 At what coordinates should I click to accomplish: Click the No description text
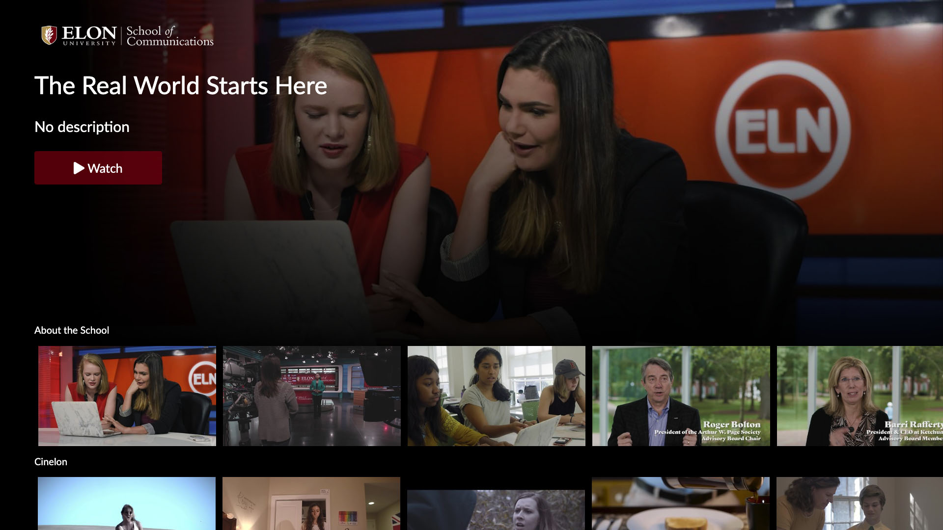tap(82, 127)
